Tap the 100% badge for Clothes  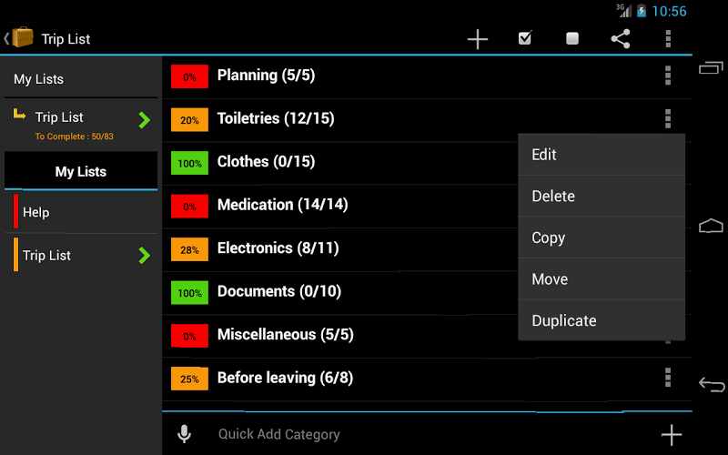(189, 163)
